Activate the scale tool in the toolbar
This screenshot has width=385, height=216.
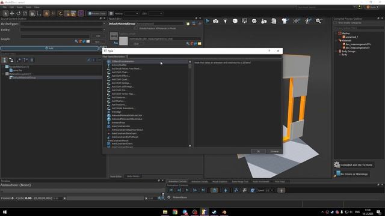pos(25,13)
